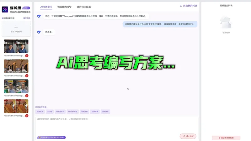Click the requirement text input area
The width and height of the screenshot is (251, 141).
point(116,125)
